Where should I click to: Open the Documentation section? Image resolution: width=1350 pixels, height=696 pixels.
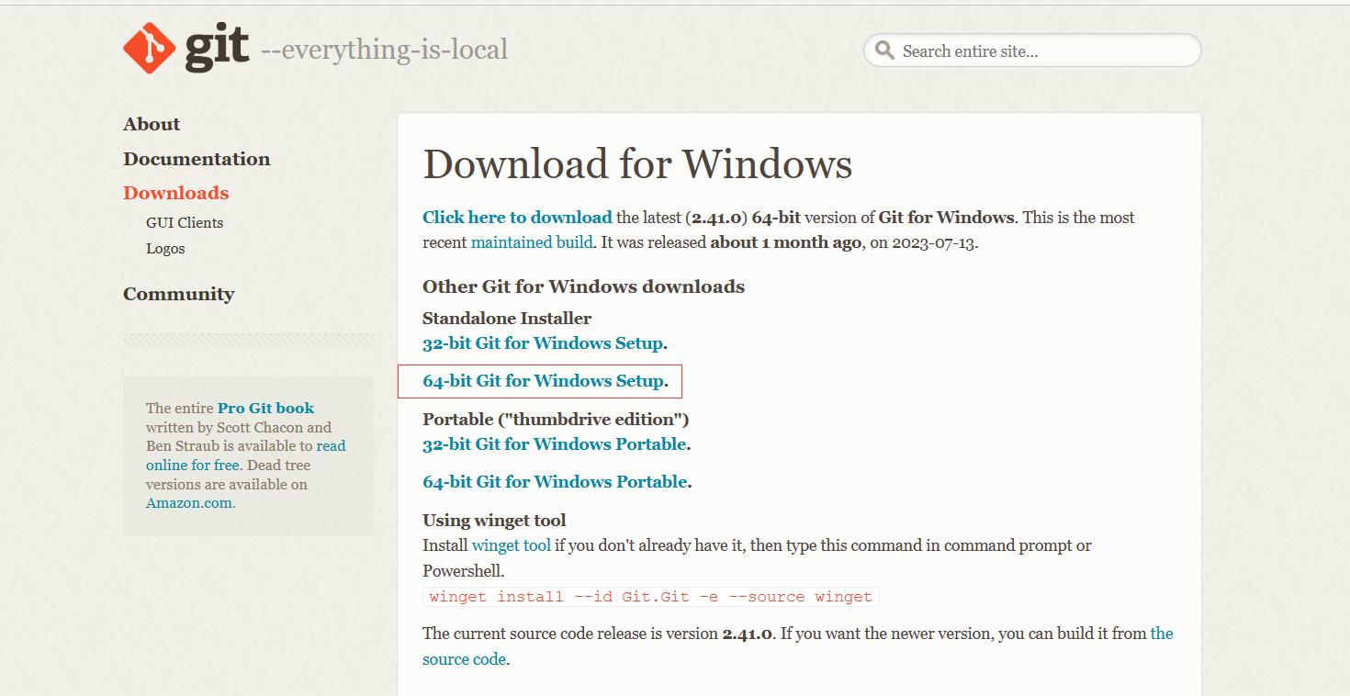point(197,159)
